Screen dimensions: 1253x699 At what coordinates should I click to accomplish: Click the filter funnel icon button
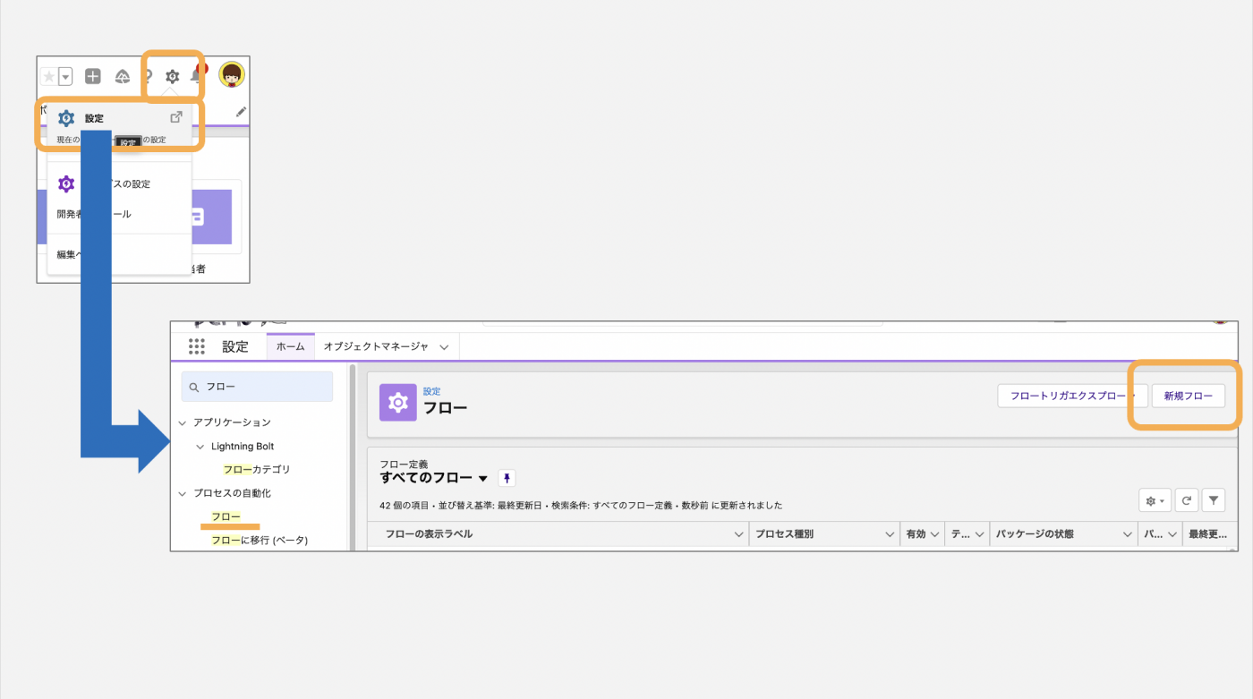point(1214,500)
